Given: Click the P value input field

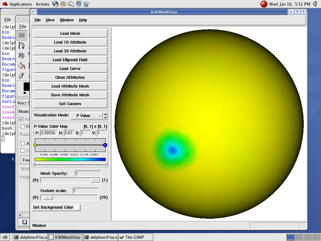Looking at the screenshot, I should (x=48, y=133).
